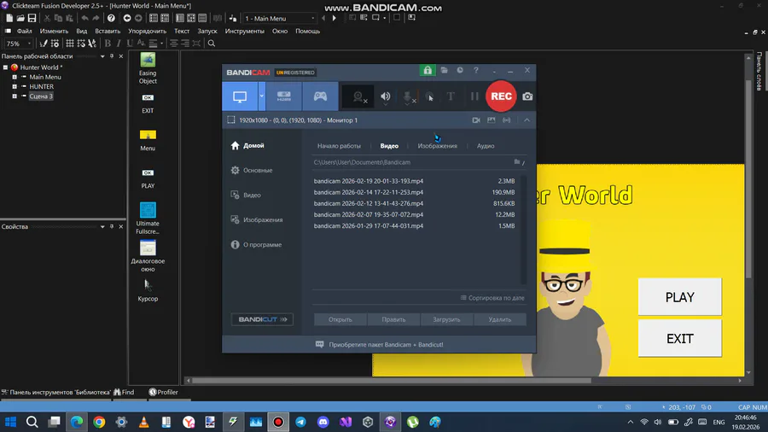Toggle speaker sound recording in Bandicam
The height and width of the screenshot is (432, 768).
(x=386, y=96)
